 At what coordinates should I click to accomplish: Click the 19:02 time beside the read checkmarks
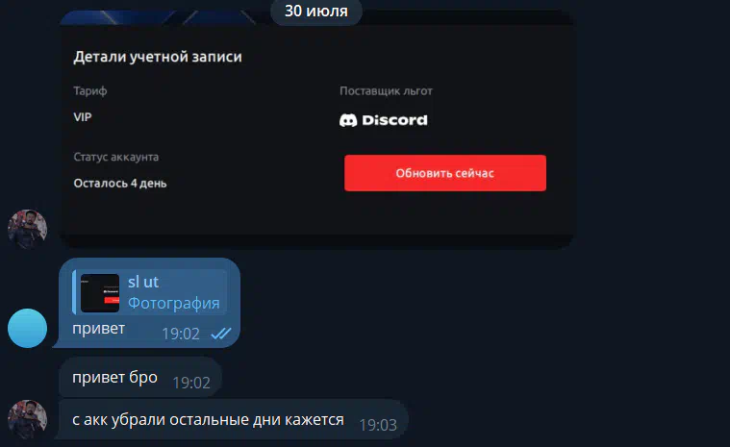pos(181,334)
